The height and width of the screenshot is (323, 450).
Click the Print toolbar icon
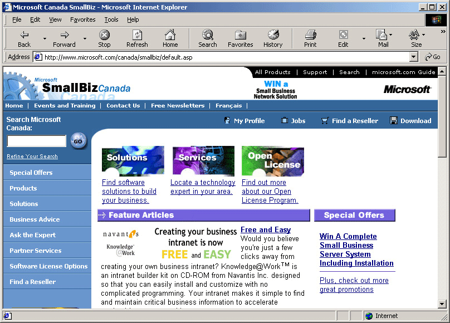tap(311, 35)
